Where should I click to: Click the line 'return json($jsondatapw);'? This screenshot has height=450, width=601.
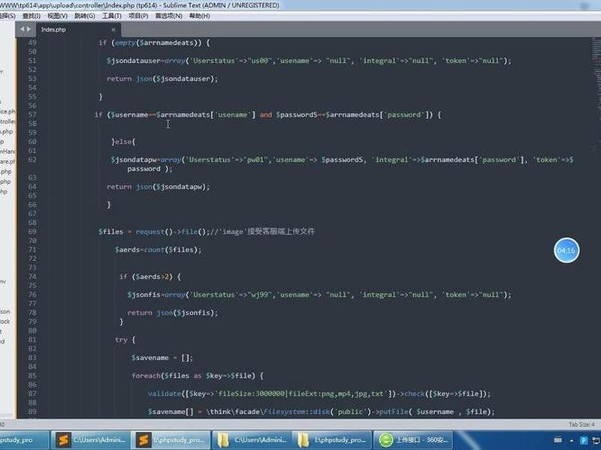pyautogui.click(x=159, y=187)
